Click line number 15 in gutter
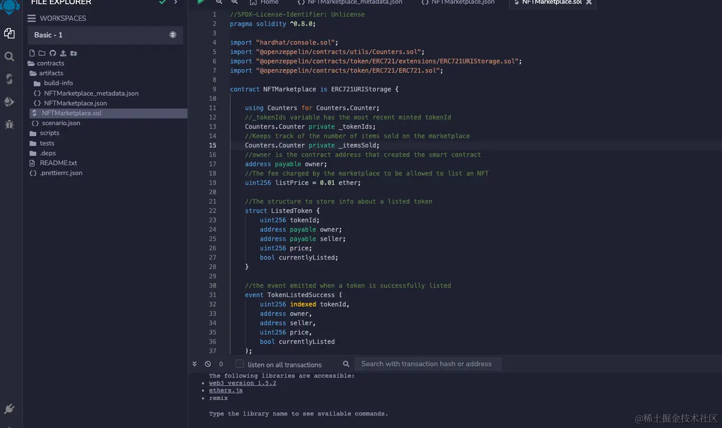 pyautogui.click(x=213, y=145)
